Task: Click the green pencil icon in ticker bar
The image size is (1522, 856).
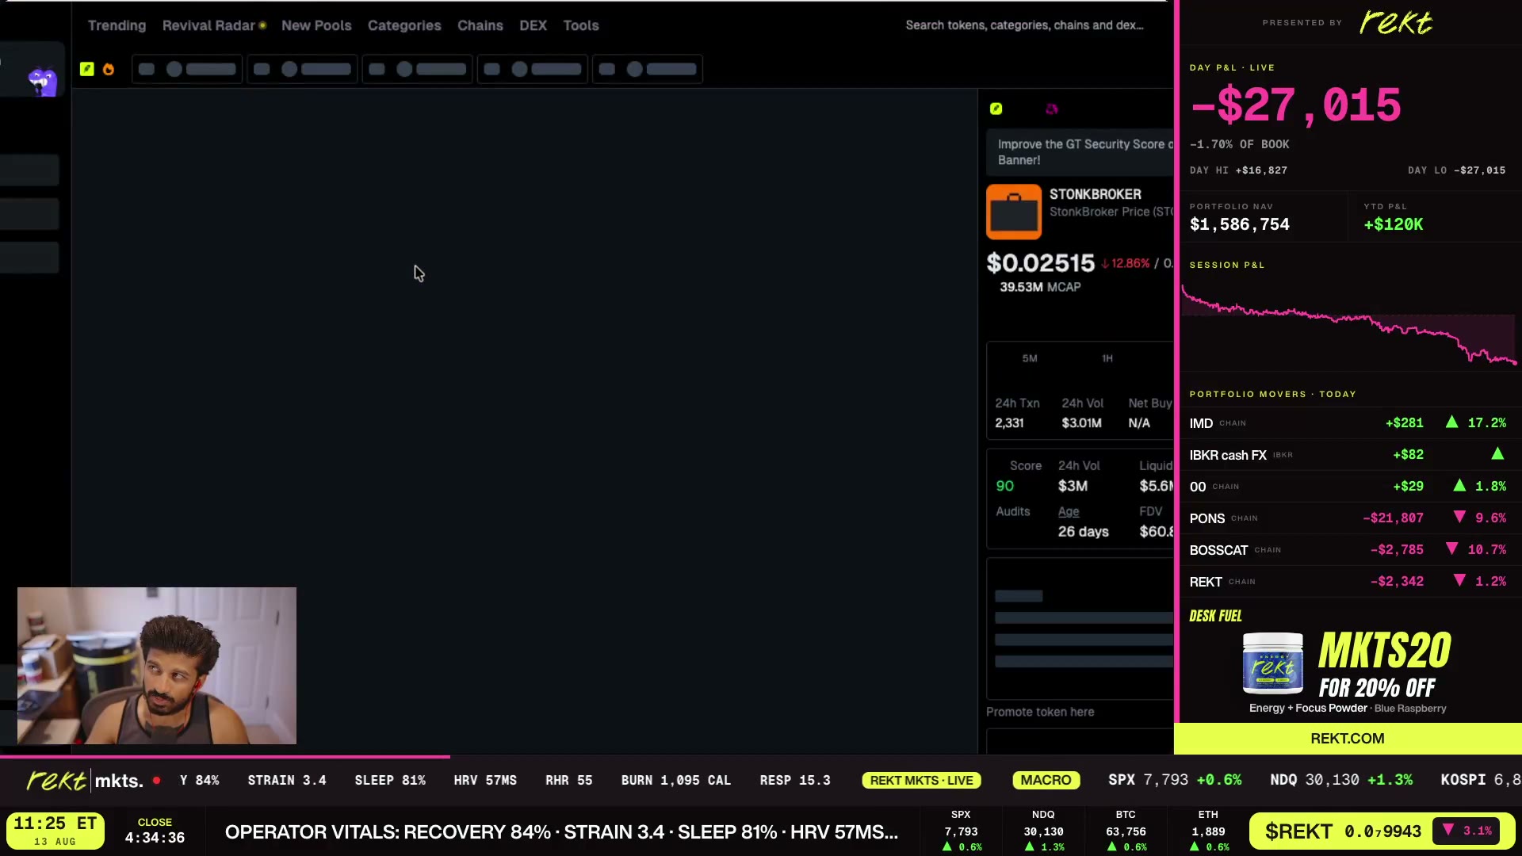Action: [x=87, y=69]
